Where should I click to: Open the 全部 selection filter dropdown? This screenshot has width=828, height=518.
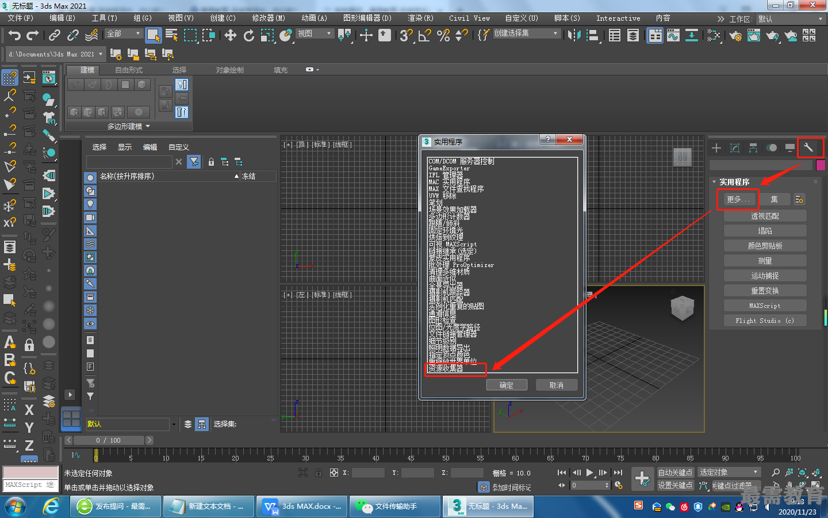[123, 34]
